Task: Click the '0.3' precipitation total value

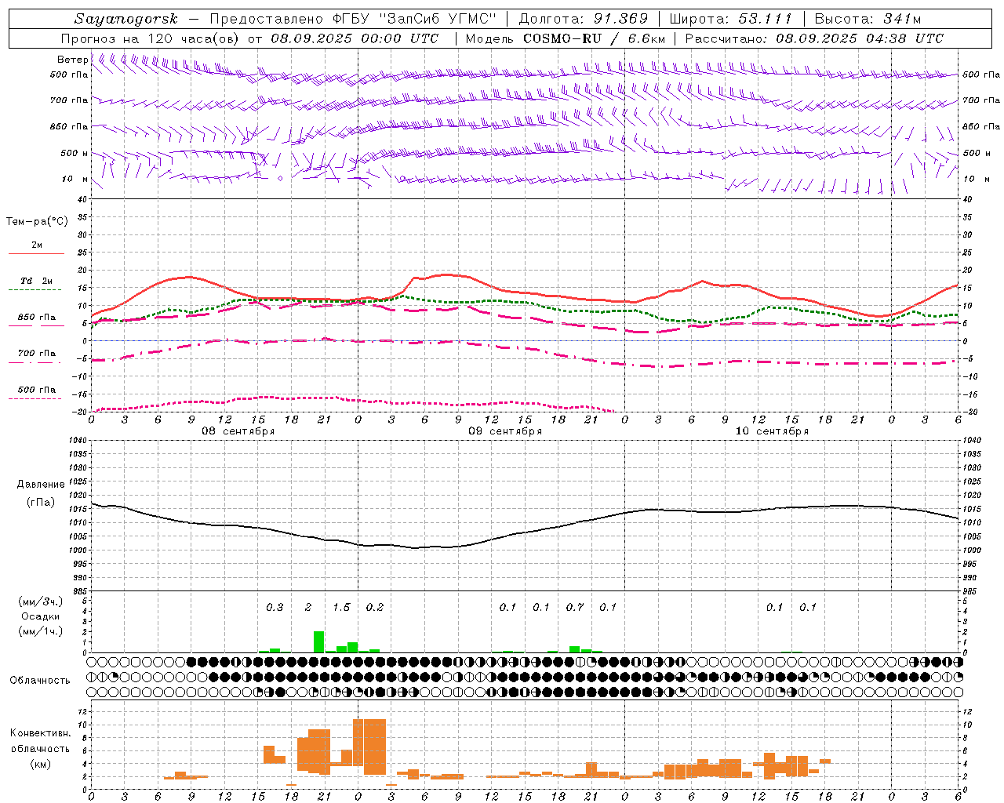Action: (275, 608)
